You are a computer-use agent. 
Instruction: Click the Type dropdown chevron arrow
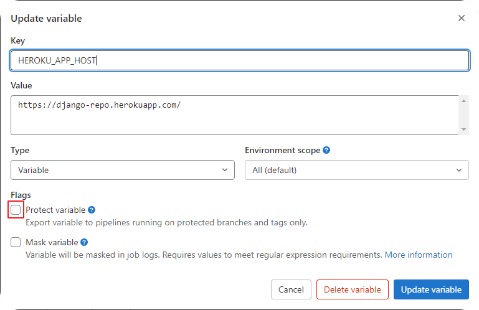point(225,170)
